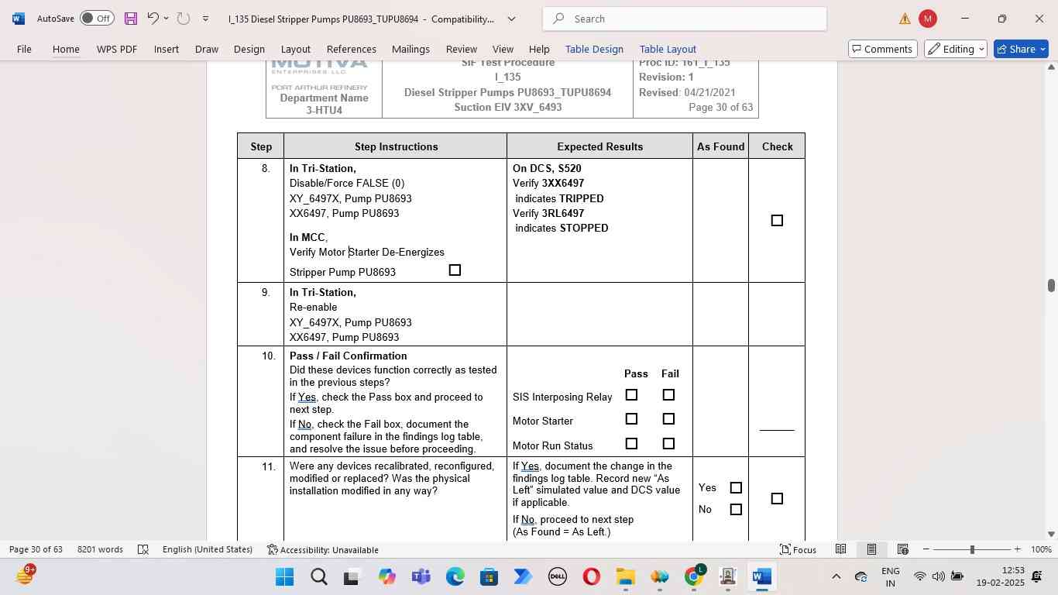Expand the document title dropdown arrow

point(511,19)
